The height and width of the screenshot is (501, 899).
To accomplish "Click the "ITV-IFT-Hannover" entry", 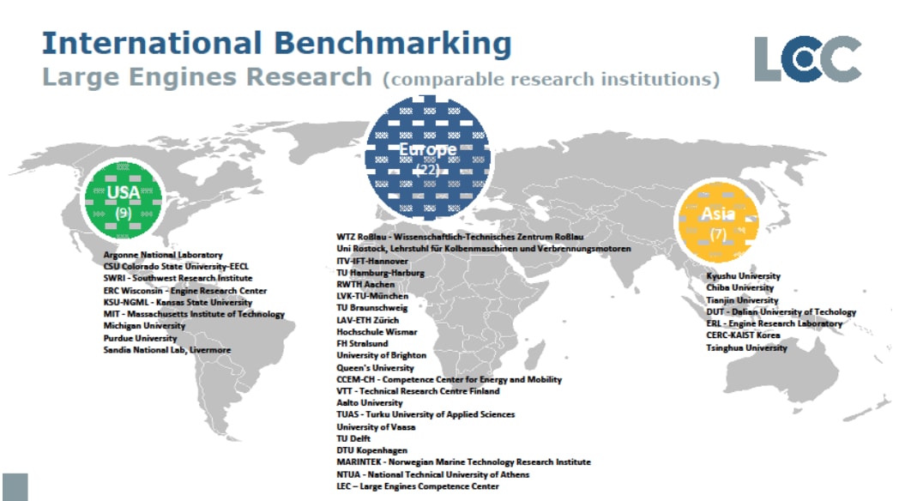I will (372, 261).
